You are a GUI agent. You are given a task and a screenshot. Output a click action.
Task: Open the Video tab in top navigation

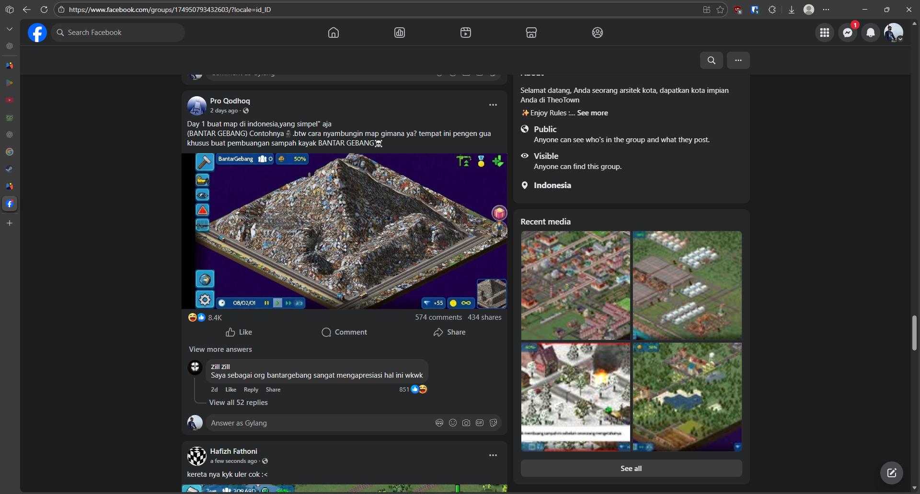click(x=465, y=33)
